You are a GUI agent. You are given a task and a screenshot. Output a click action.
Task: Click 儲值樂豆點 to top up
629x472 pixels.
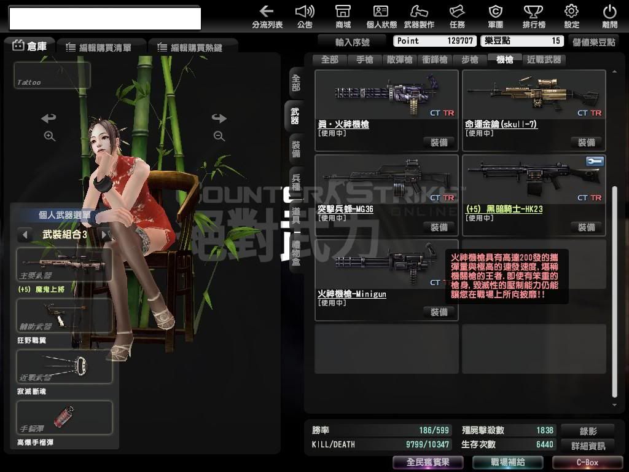[x=594, y=42]
